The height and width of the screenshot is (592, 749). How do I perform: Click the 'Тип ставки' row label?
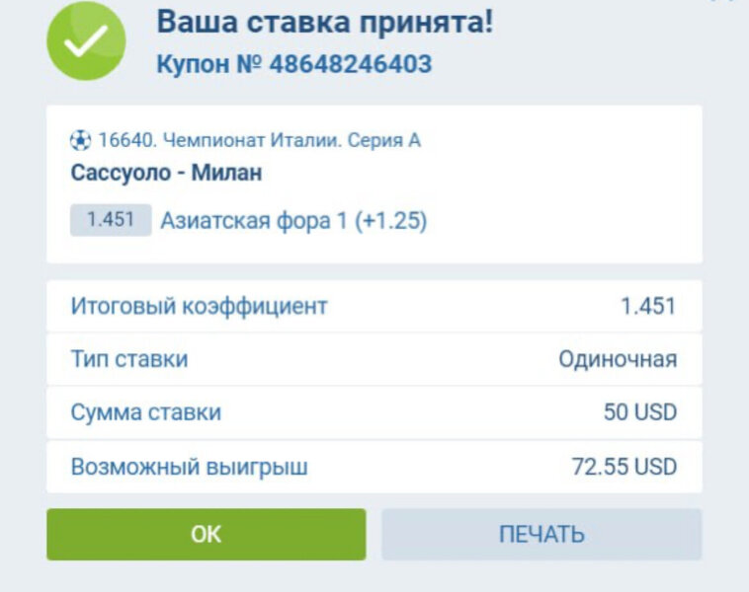(128, 359)
